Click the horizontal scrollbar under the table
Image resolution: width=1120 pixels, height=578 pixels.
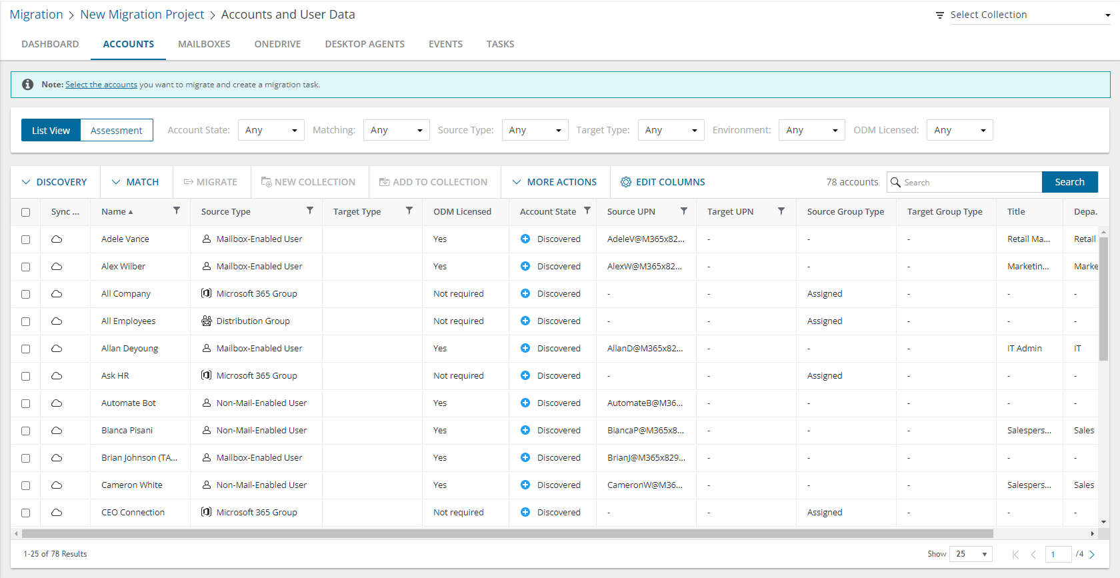507,533
